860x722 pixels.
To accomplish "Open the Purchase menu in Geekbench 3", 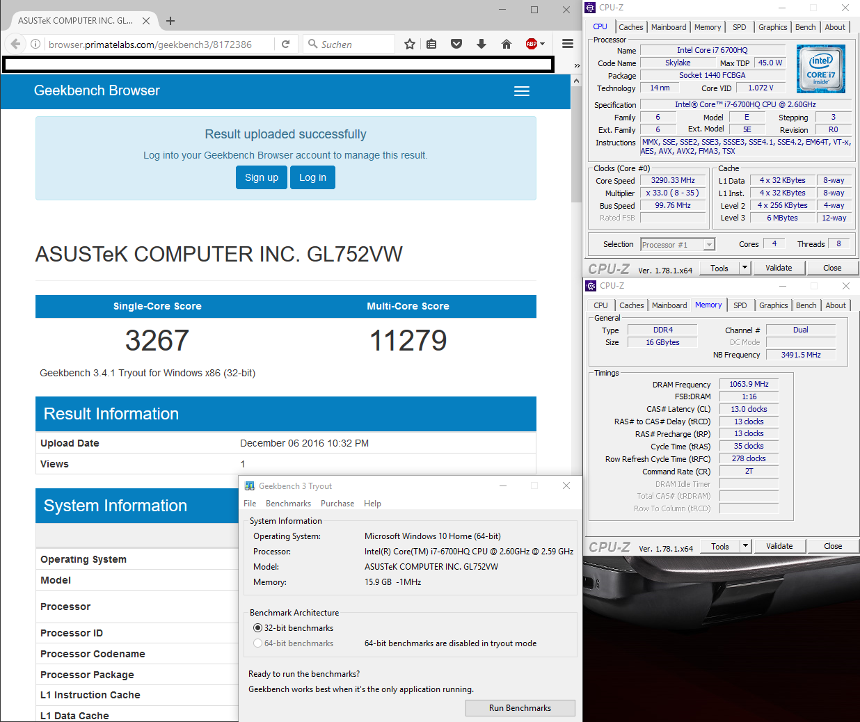I will click(x=337, y=504).
